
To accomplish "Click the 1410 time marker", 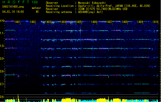I will tap(155, 22).
